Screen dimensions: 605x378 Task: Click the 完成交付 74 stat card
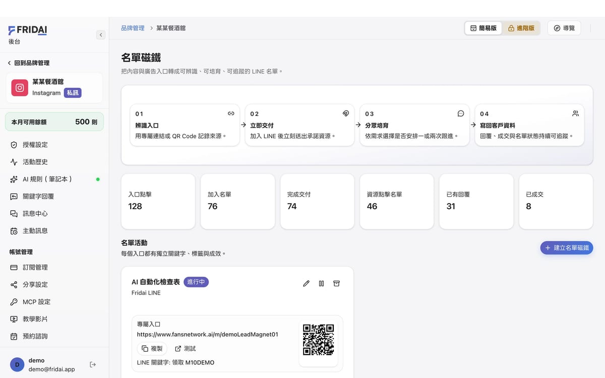click(x=317, y=202)
